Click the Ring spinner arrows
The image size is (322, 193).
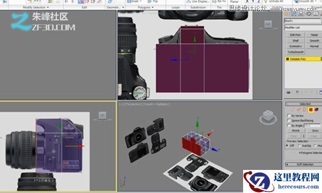click(x=304, y=136)
